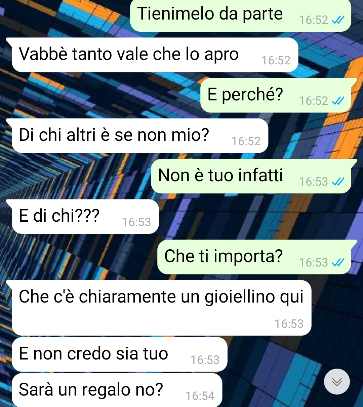Tap 16:52 time on 'Vabbè tanto vale' message

(x=276, y=60)
